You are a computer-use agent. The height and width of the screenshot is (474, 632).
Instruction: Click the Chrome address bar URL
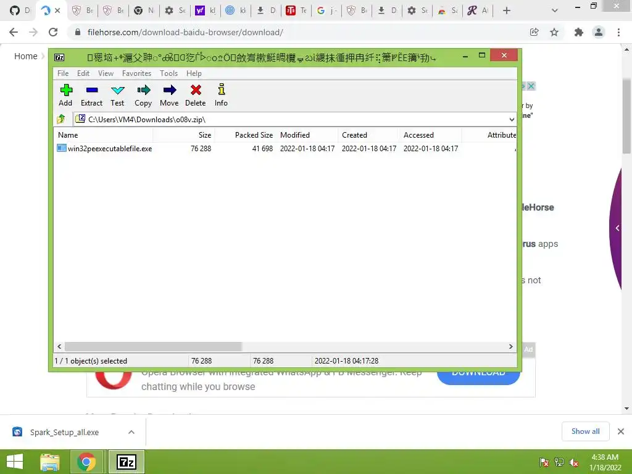pos(185,32)
